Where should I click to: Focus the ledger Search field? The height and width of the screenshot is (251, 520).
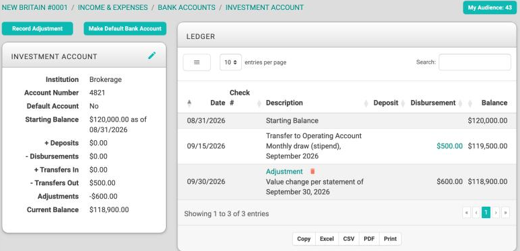[x=474, y=62]
